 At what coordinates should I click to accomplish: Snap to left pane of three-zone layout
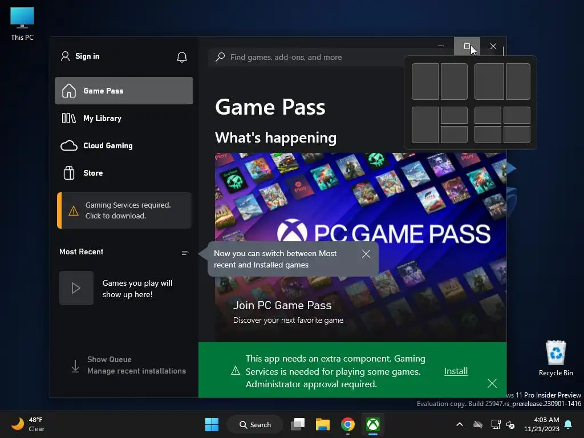(425, 125)
